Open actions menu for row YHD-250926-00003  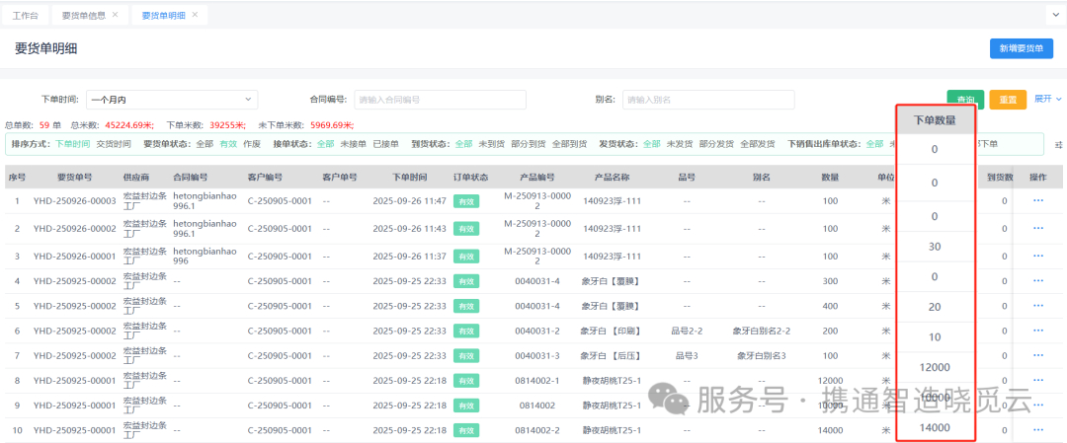pos(1037,201)
